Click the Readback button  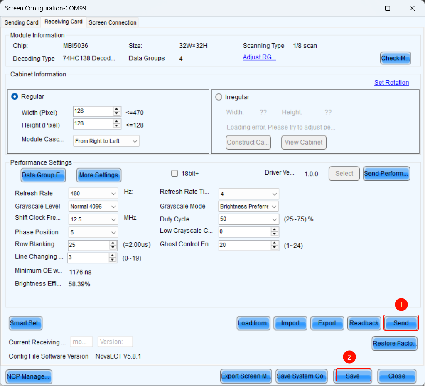(x=364, y=323)
